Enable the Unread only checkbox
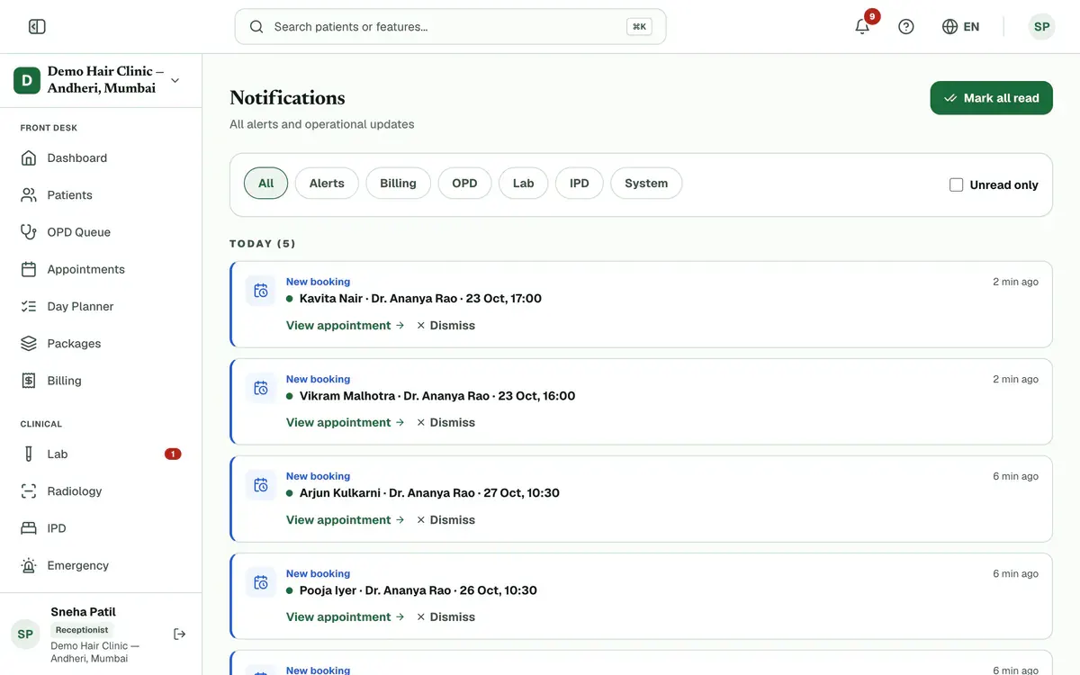The height and width of the screenshot is (675, 1080). (957, 184)
